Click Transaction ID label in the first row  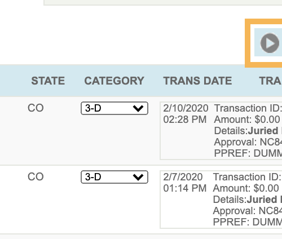(248, 108)
